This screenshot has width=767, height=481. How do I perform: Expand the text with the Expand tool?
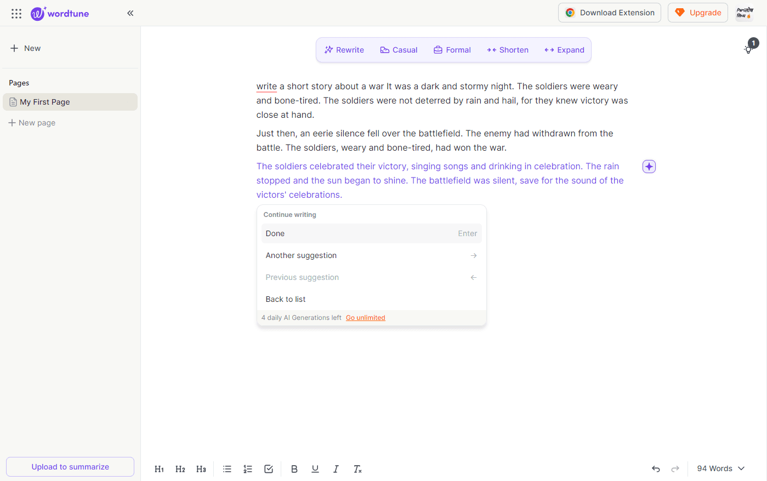[564, 49]
